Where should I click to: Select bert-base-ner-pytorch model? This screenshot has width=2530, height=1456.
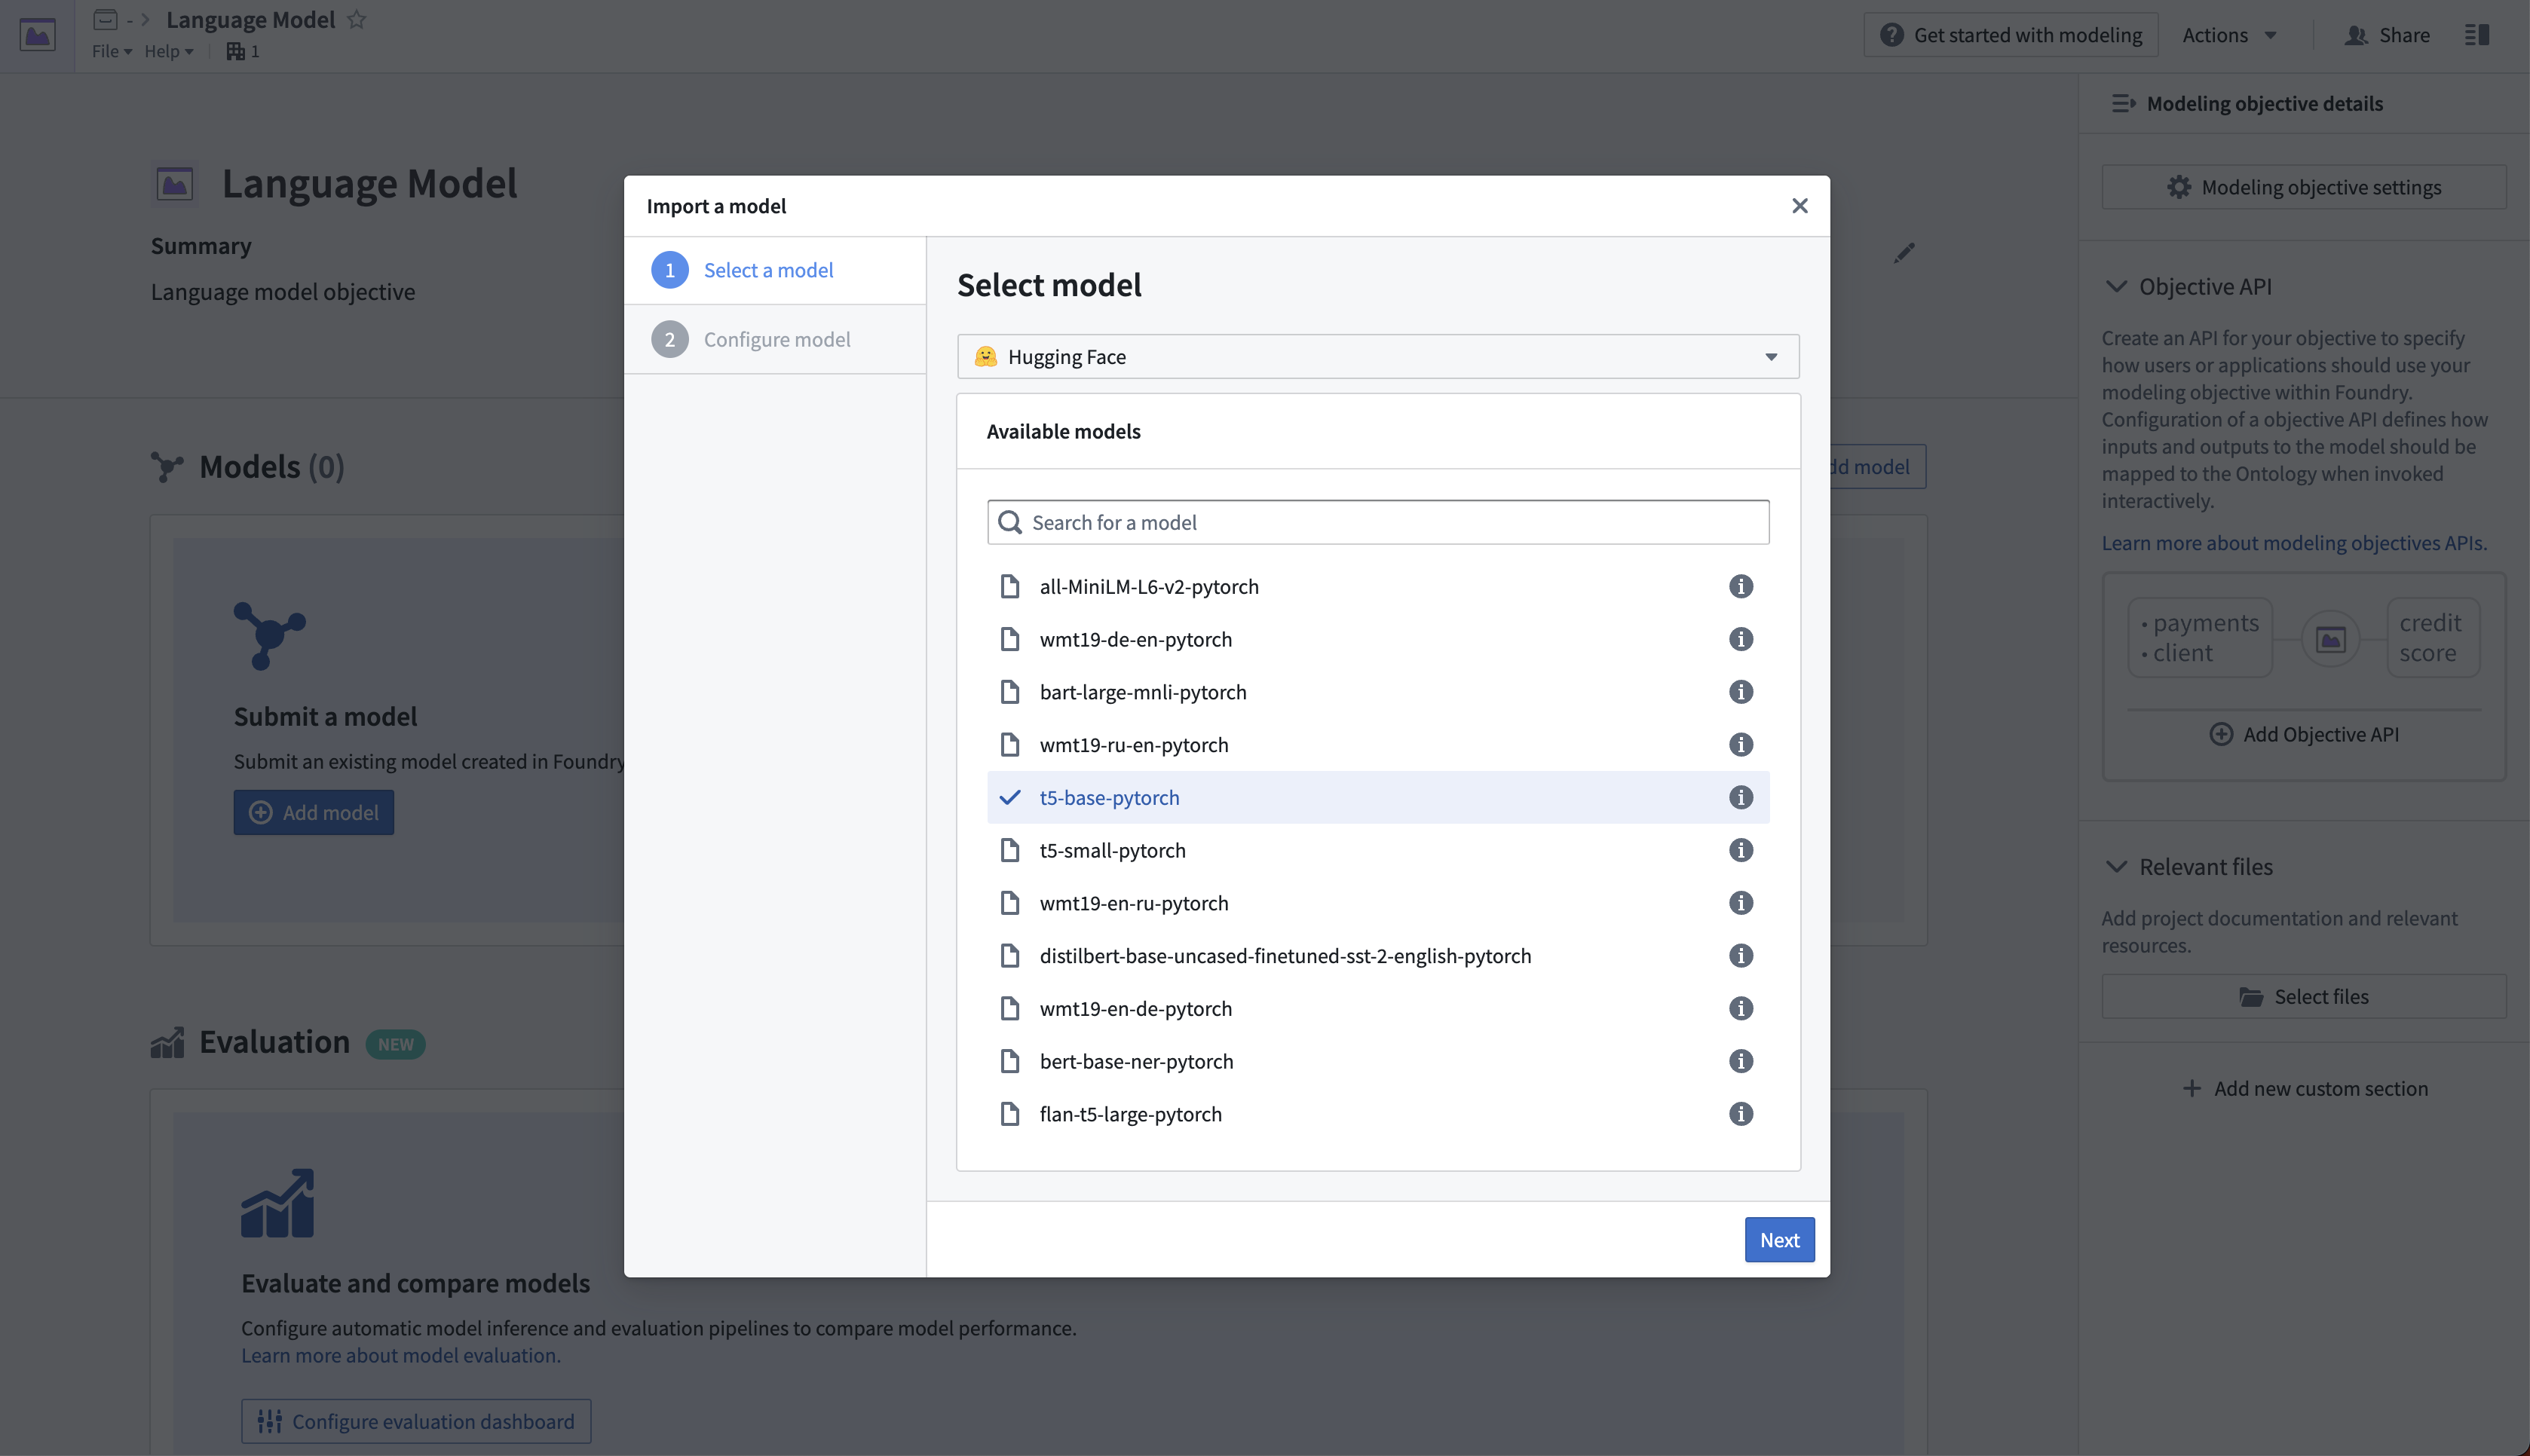(1378, 1061)
